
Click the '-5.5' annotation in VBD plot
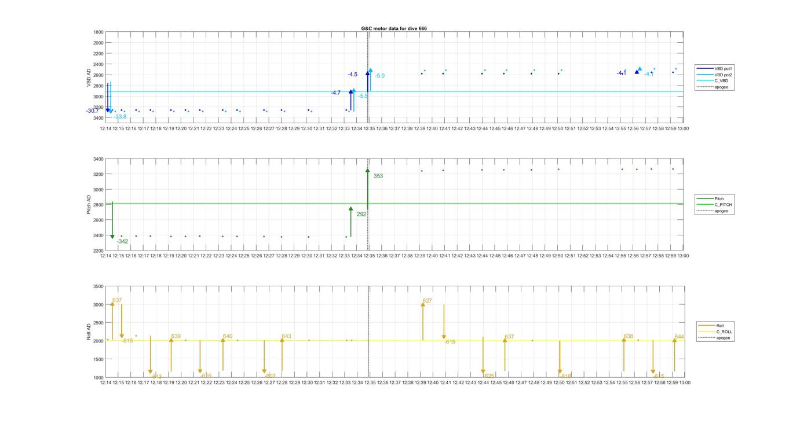[x=363, y=95]
